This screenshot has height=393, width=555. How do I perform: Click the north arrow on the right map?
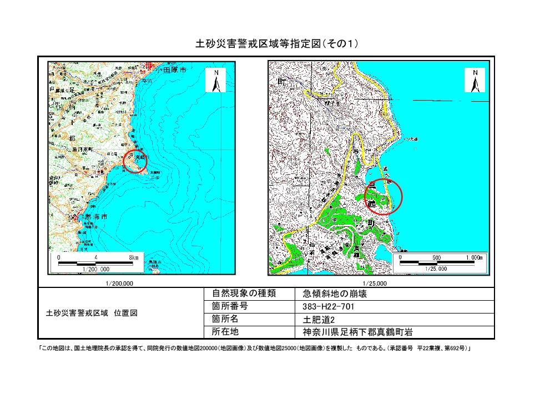pos(475,81)
